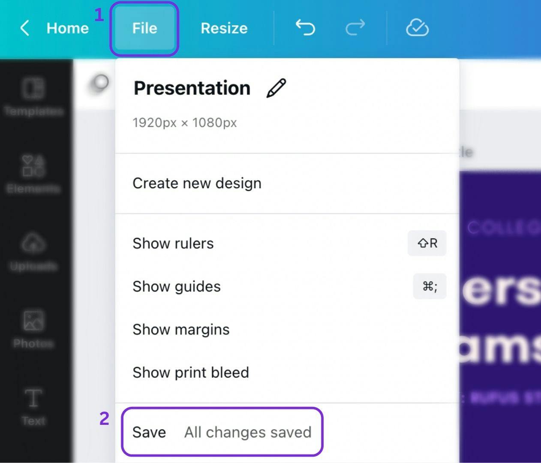
Task: Click the cloud sync status icon
Action: [x=417, y=28]
